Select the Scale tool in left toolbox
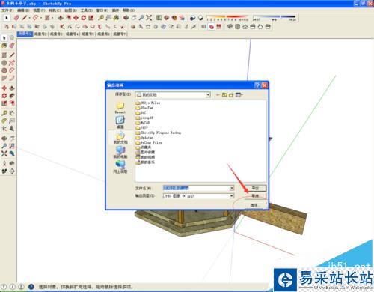The width and height of the screenshot is (374, 292). tap(4, 103)
